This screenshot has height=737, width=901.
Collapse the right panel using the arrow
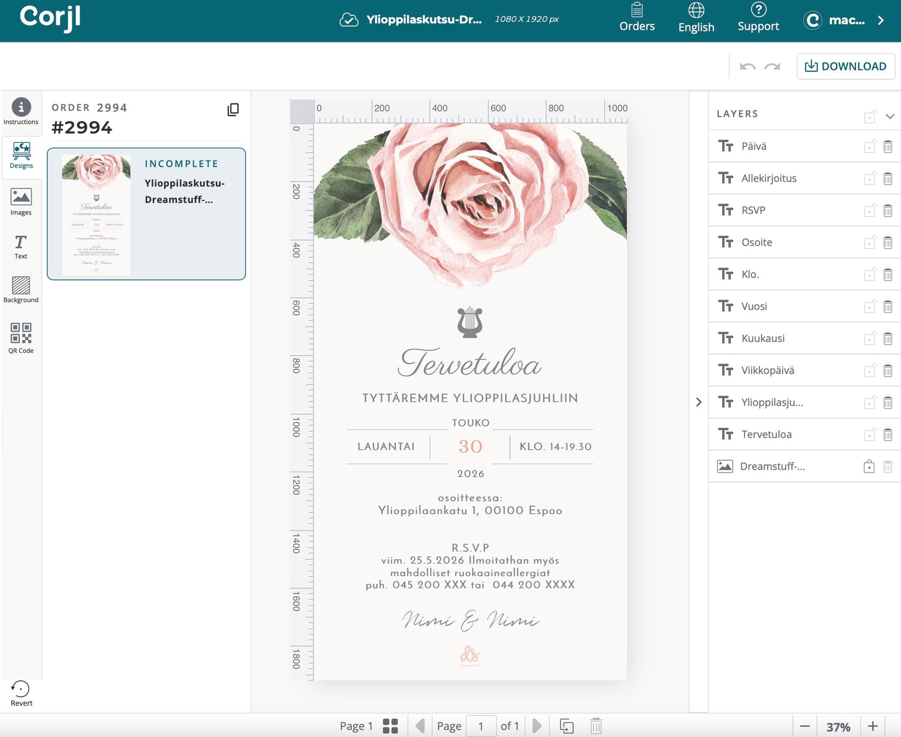pos(698,402)
